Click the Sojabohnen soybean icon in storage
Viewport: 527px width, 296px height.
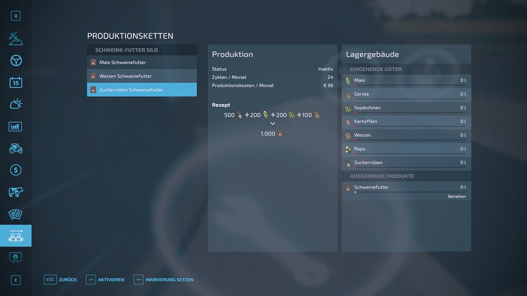point(348,109)
